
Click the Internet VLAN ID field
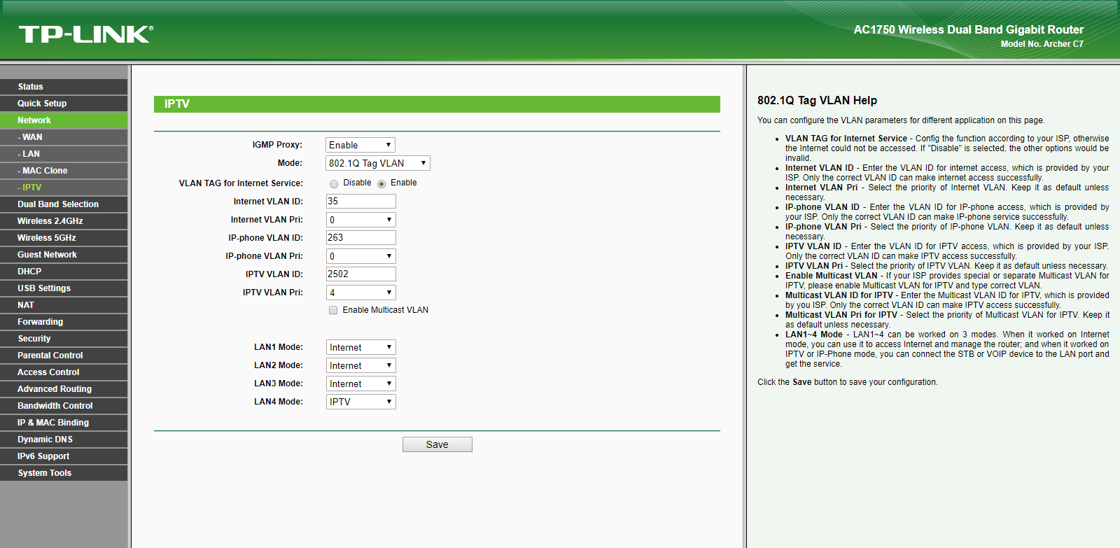[x=361, y=202]
